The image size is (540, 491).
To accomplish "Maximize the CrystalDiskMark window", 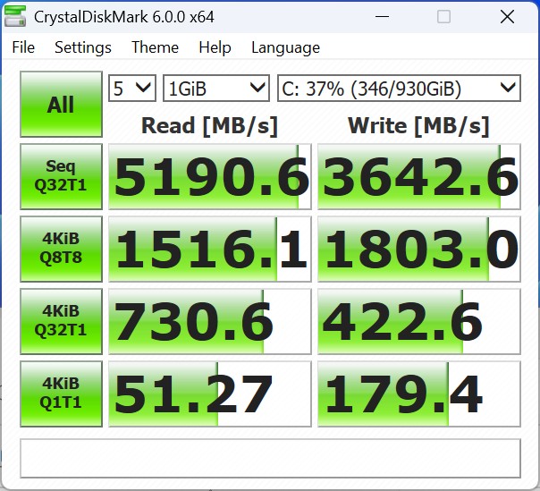I will click(x=444, y=17).
